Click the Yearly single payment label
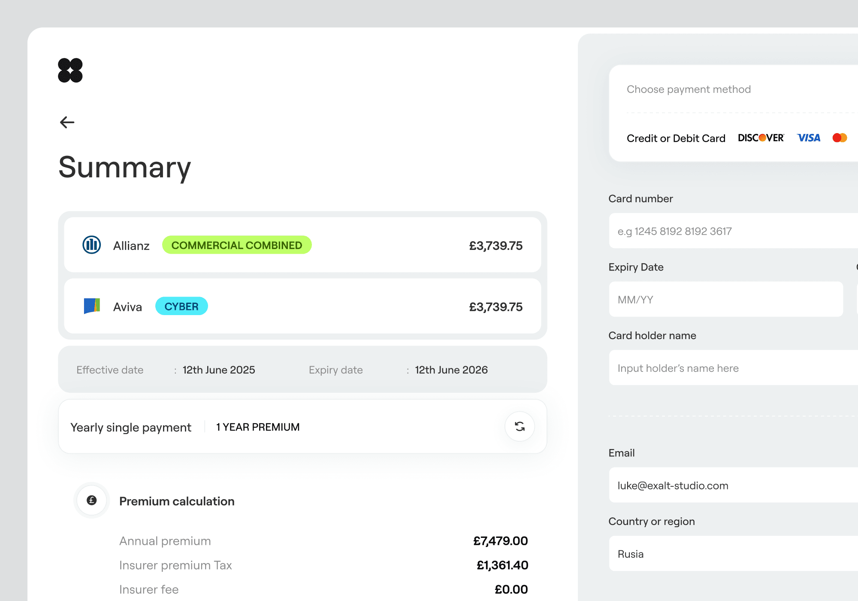858x601 pixels. 131,428
